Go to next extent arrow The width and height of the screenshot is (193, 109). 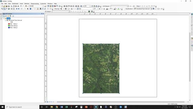click(19, 9)
